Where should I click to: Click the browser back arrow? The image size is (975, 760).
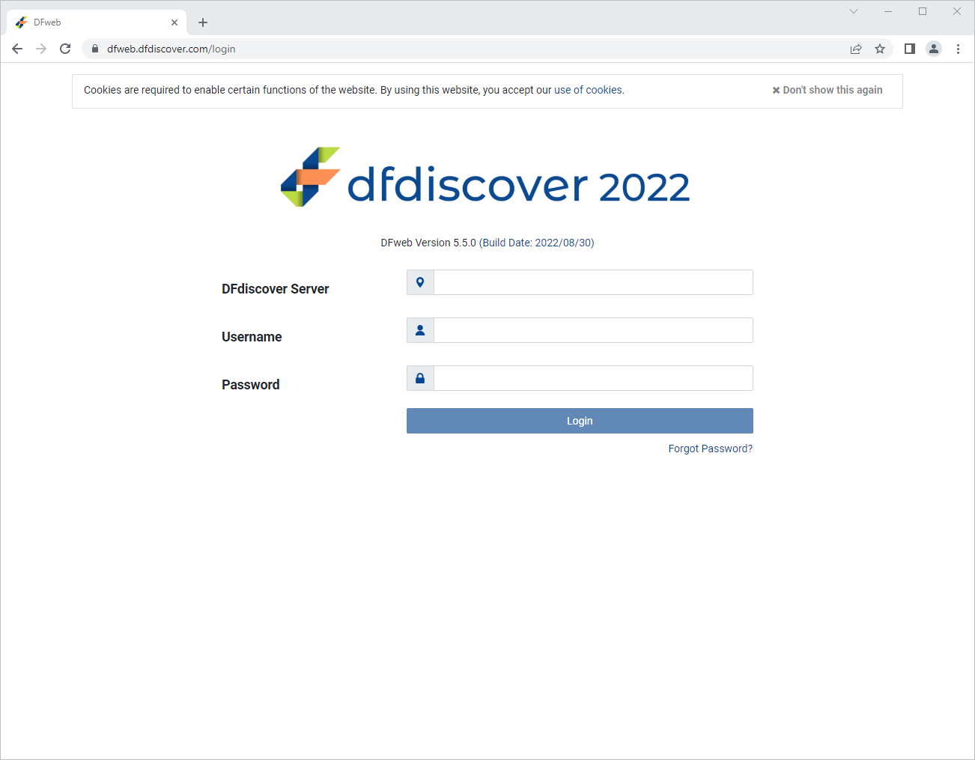(x=17, y=49)
